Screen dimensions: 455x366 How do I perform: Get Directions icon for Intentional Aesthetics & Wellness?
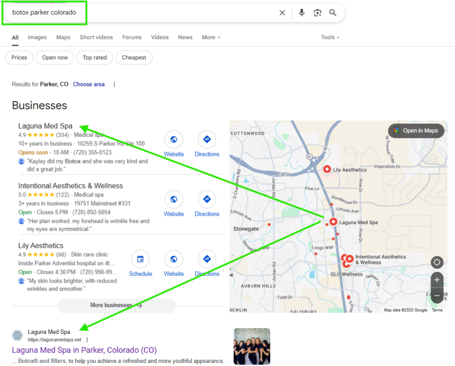[x=207, y=199]
